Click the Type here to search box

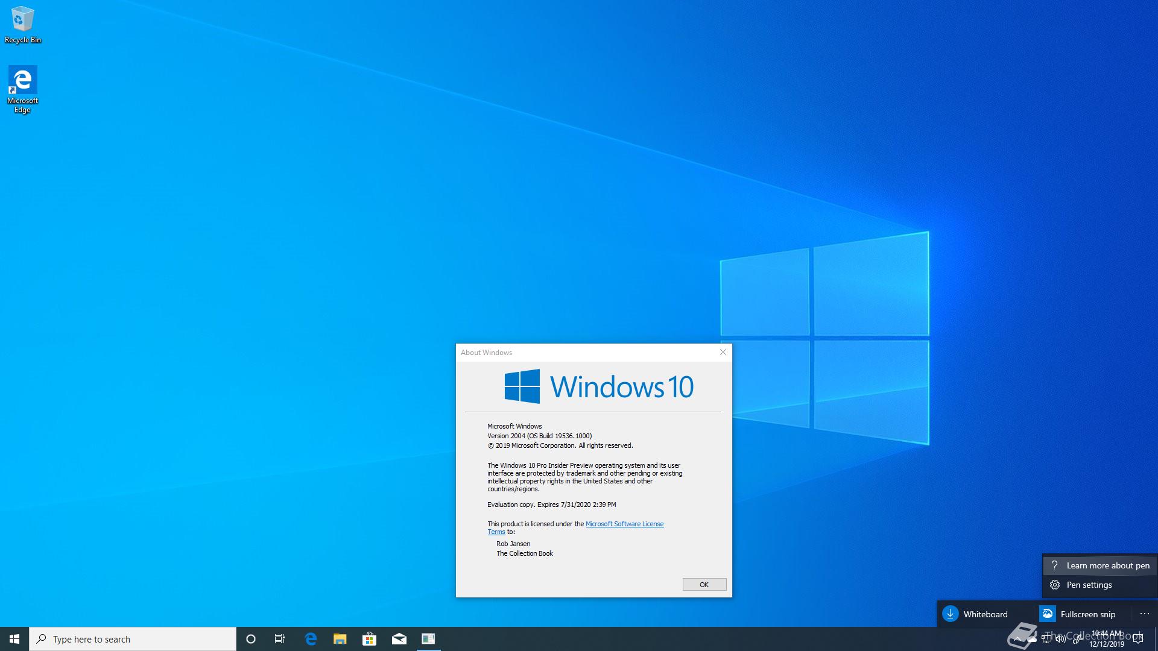[133, 639]
